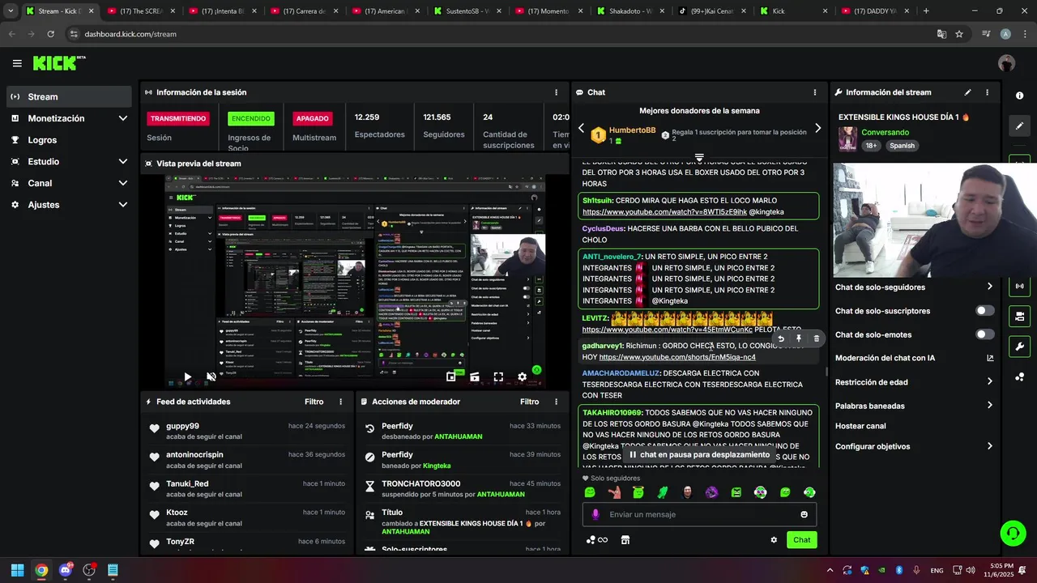Open Discord from the taskbar
1037x583 pixels.
[x=66, y=570]
